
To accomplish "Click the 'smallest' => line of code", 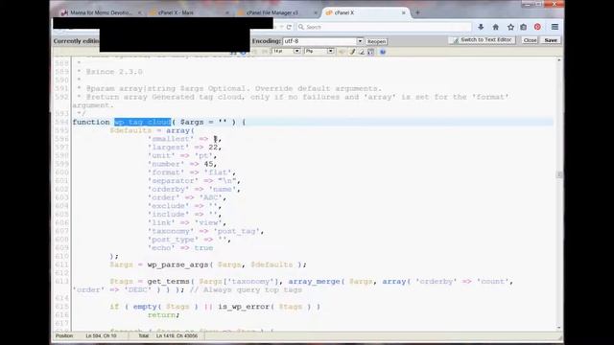I will click(184, 139).
